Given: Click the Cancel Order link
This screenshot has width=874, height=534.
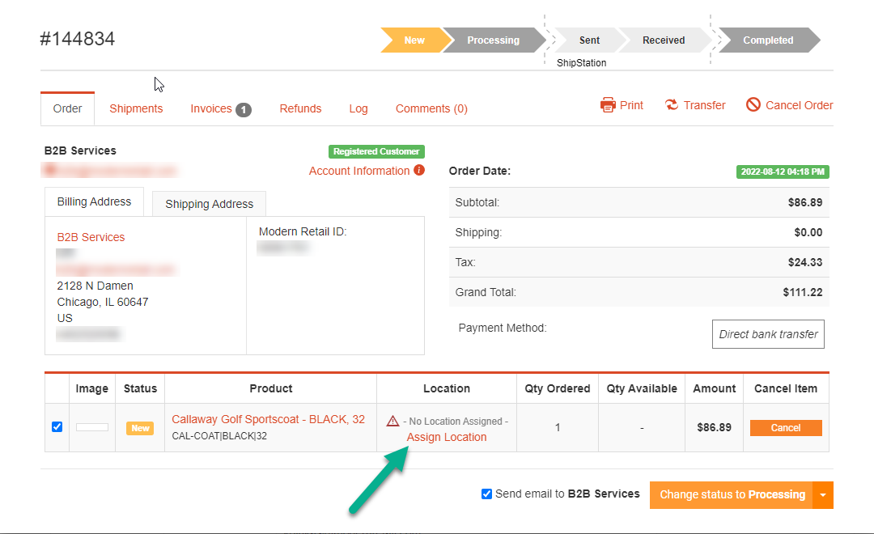Looking at the screenshot, I should [800, 105].
